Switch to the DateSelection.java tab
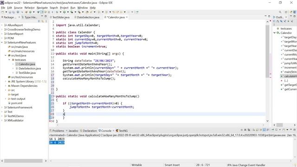The width and height of the screenshot is (297, 167). coord(87,17)
